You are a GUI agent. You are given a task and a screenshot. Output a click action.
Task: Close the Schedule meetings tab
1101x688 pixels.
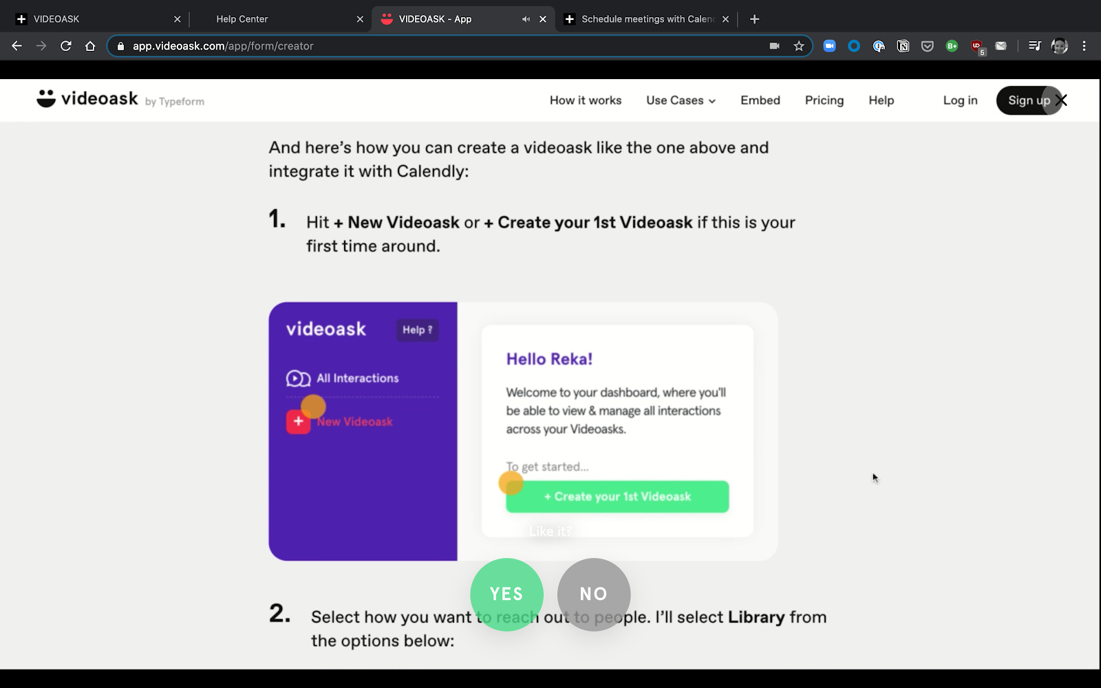tap(725, 19)
